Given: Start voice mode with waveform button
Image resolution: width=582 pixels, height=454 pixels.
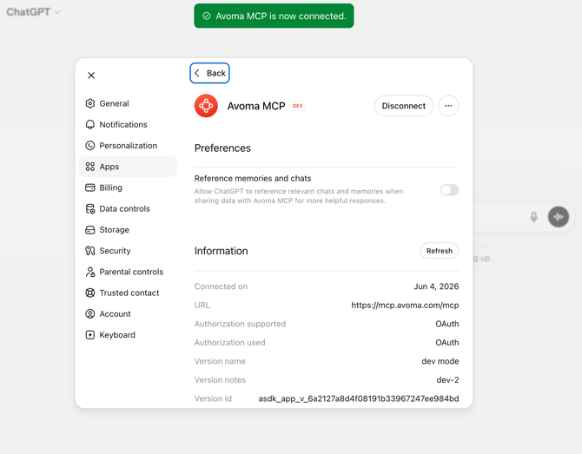Looking at the screenshot, I should (559, 217).
